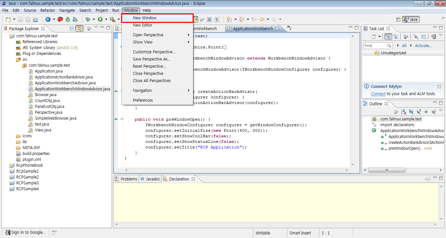Click the Activate... link in Task List
The width and height of the screenshot is (446, 238).
tap(423, 46)
